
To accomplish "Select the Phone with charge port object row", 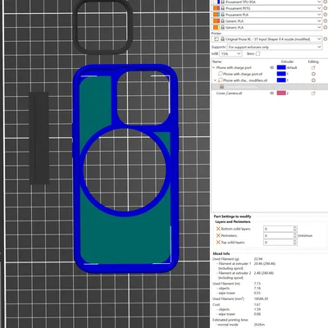I will point(270,67).
